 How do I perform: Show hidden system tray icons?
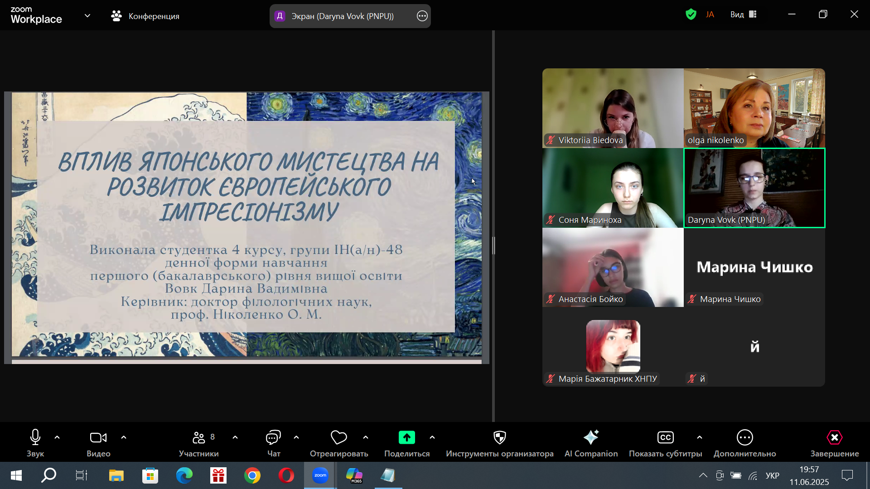click(x=703, y=475)
